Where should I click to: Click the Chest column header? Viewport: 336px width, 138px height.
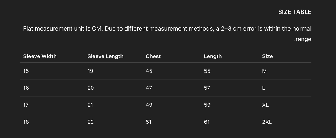pos(153,56)
